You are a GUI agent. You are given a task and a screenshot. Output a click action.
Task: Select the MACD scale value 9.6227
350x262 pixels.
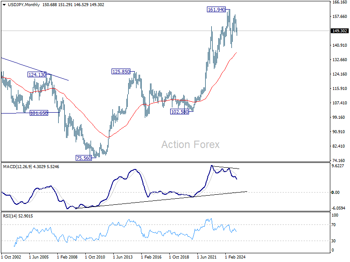(338, 166)
